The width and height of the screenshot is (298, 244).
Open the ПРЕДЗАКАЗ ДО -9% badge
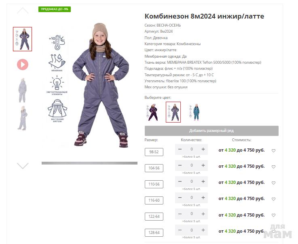tap(55, 9)
